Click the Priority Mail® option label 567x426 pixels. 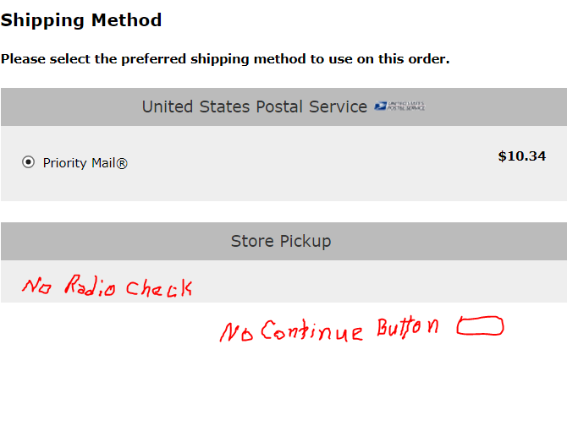click(85, 163)
